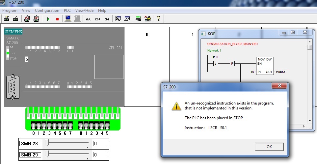Click the SMB 28 slider thumb
The height and width of the screenshot is (164, 317).
click(x=47, y=143)
